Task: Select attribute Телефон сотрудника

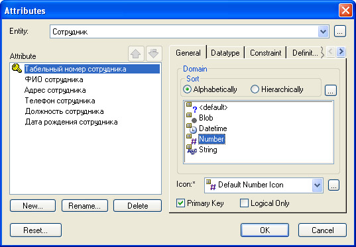Action: point(60,101)
